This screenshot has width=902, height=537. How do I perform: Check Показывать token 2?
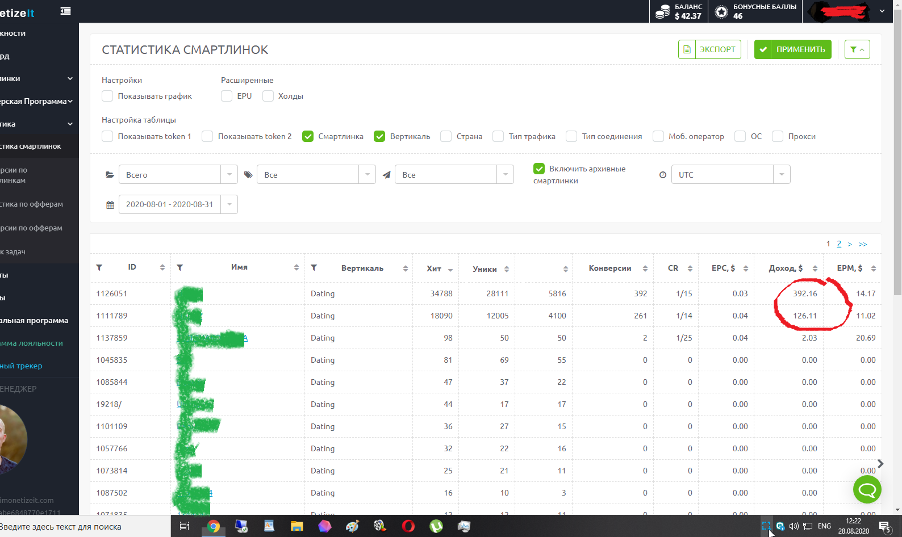tap(207, 136)
